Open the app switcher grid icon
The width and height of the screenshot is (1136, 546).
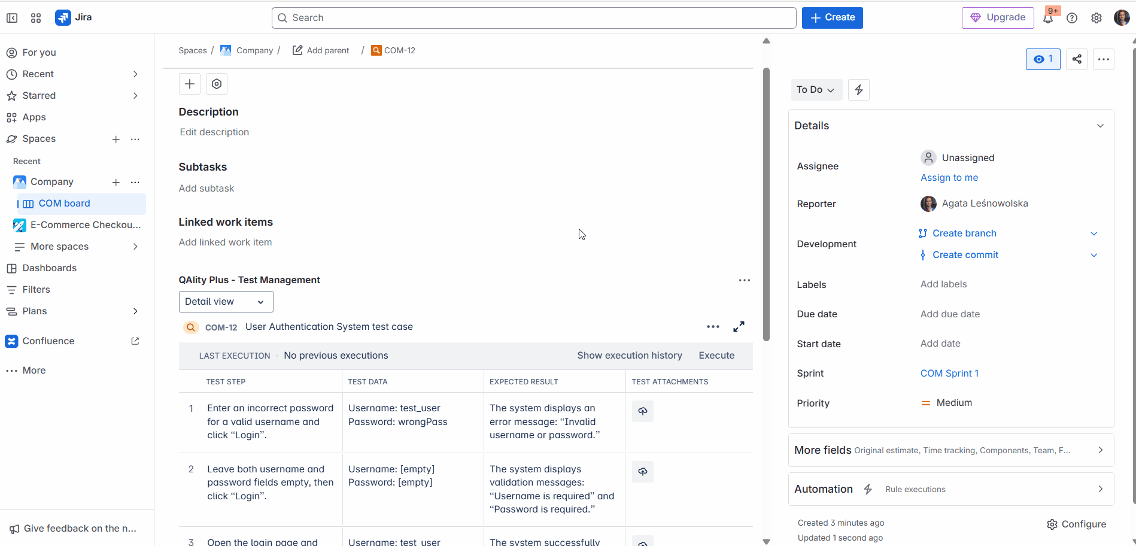[x=36, y=18]
